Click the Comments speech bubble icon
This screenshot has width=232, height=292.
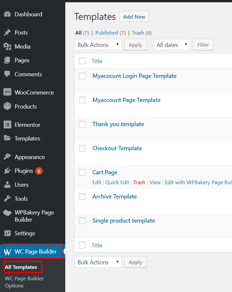(x=8, y=74)
